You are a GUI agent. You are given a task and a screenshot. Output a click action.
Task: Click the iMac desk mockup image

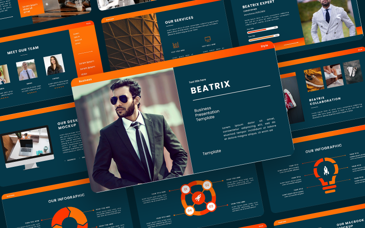[x=27, y=147]
